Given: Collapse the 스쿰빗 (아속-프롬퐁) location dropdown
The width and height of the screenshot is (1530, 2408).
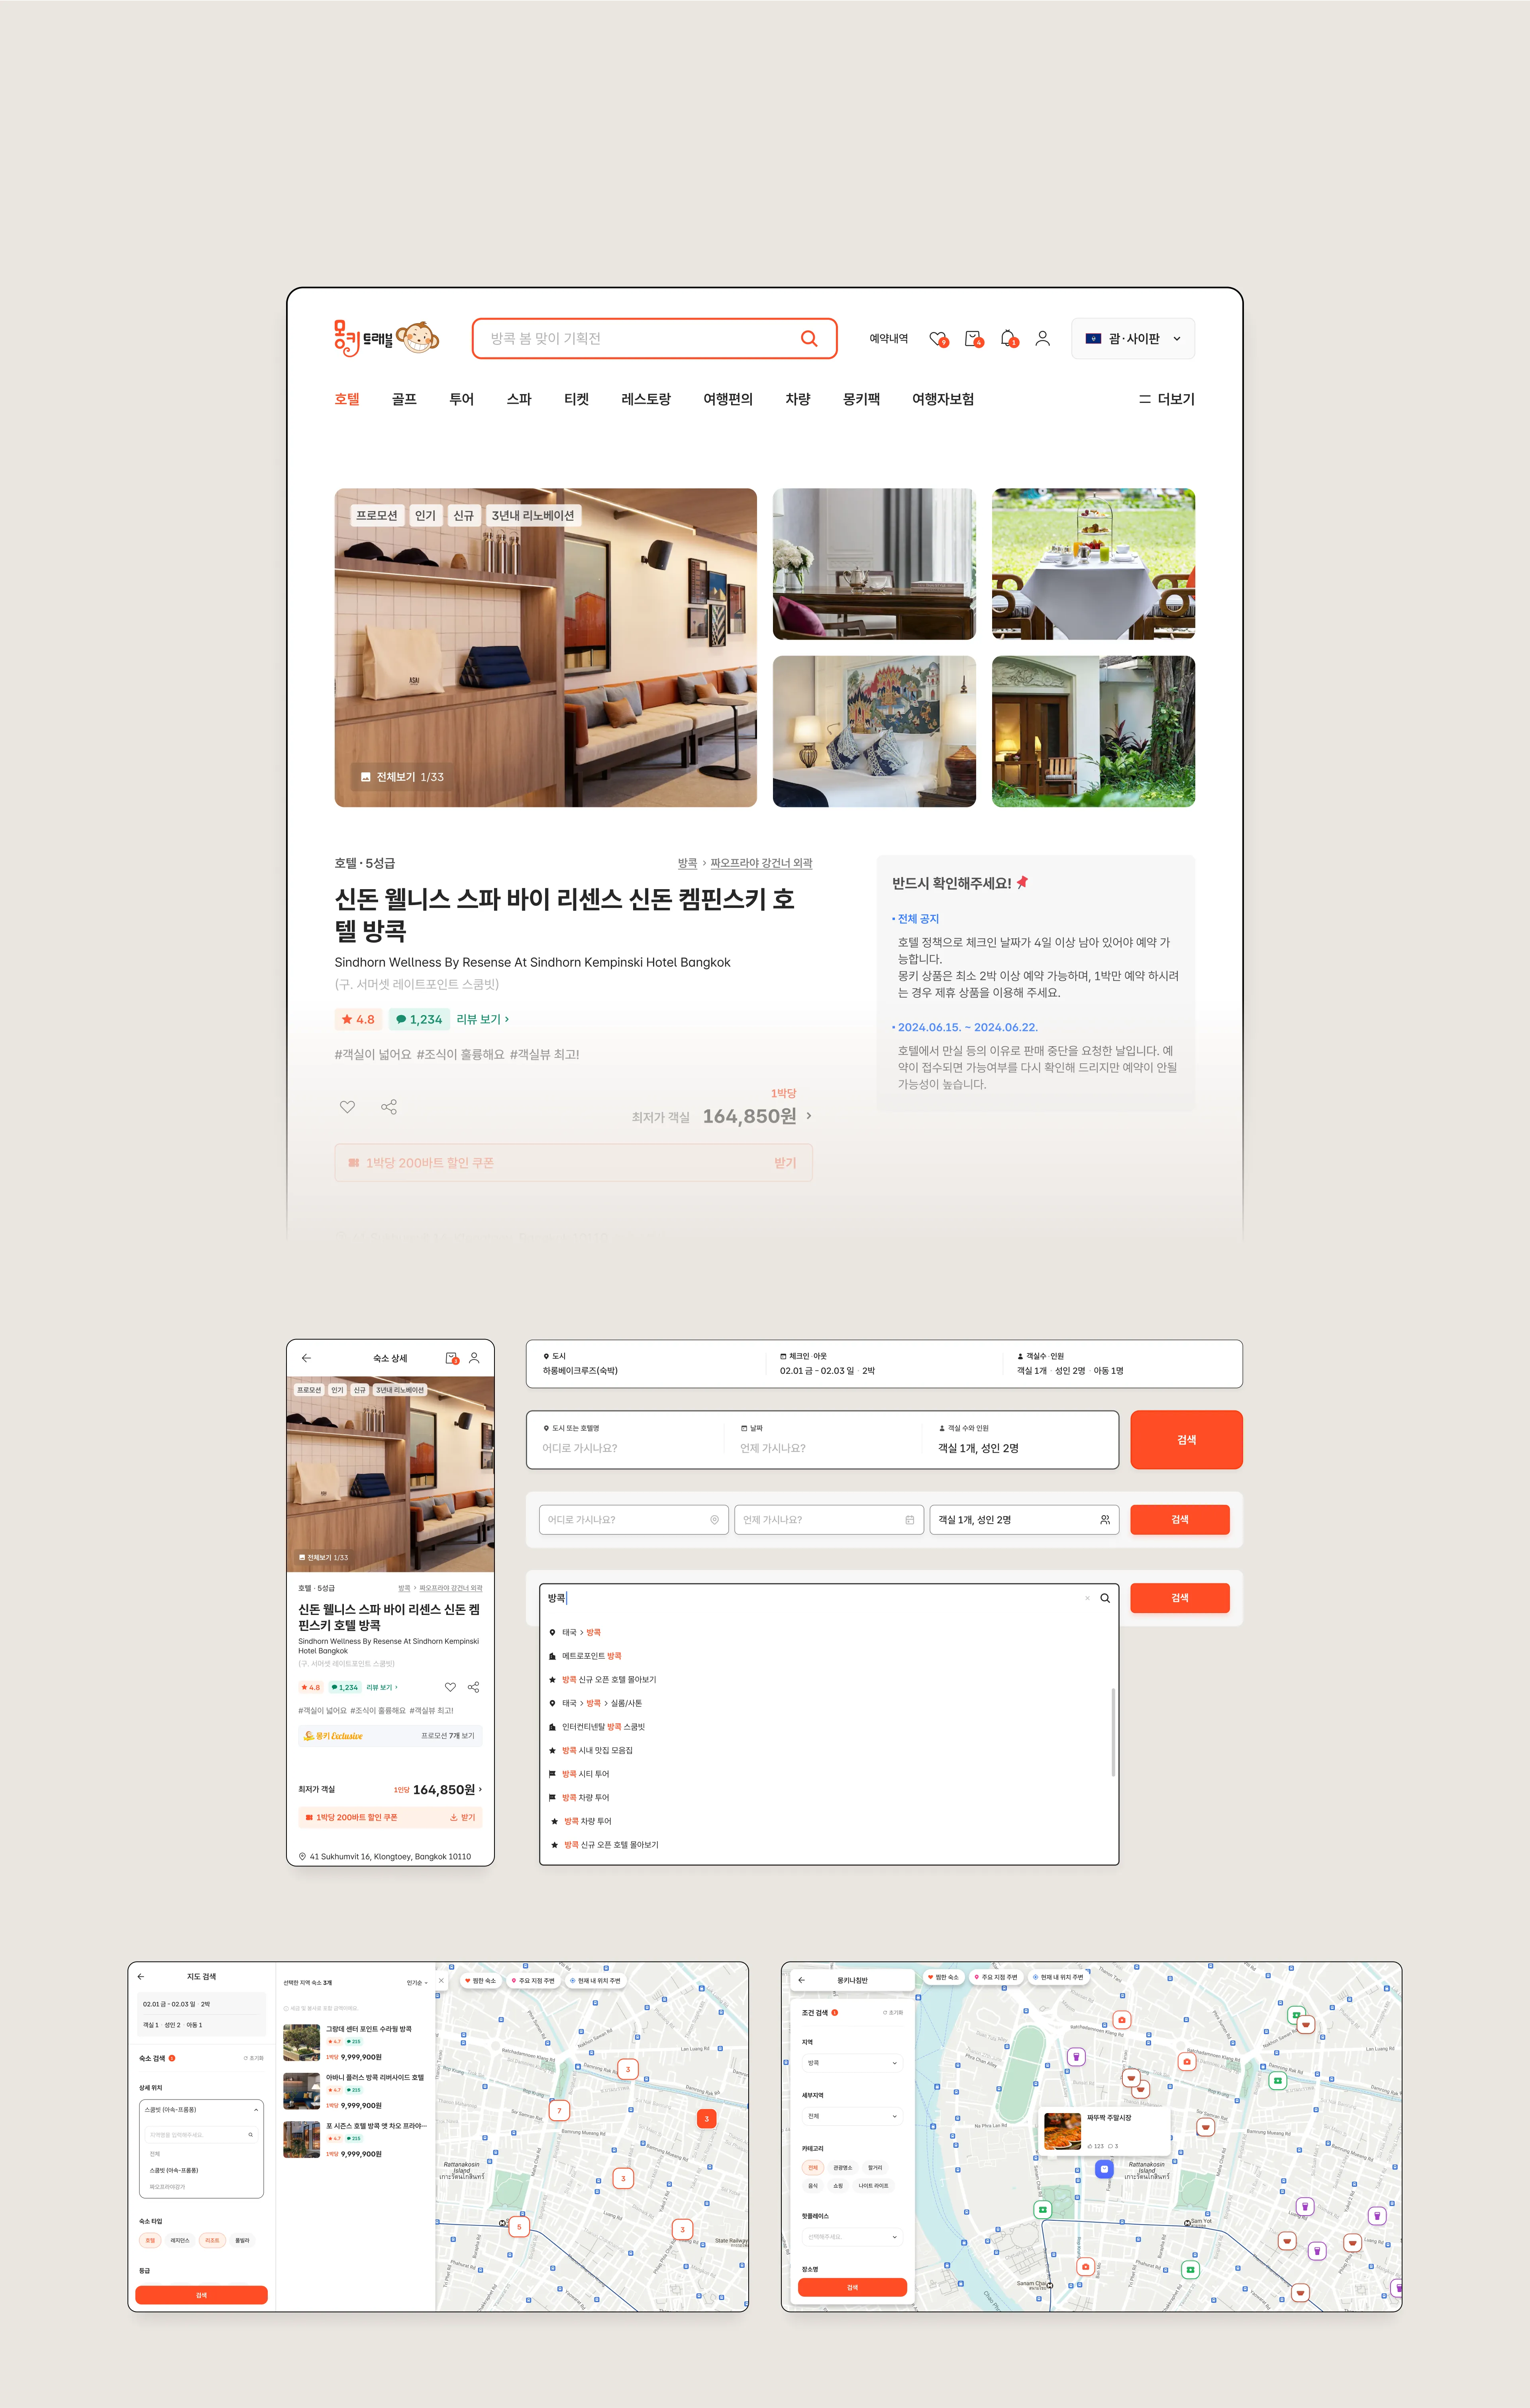Looking at the screenshot, I should [256, 2109].
